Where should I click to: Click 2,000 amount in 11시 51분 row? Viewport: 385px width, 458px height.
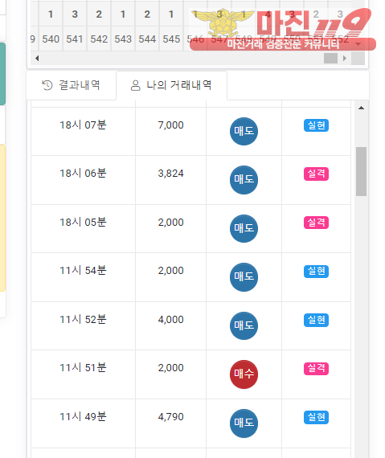[x=171, y=368]
